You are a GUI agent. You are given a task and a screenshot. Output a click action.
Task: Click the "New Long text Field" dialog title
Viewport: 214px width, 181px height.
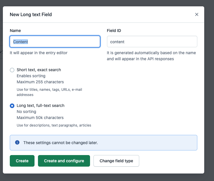coord(31,14)
